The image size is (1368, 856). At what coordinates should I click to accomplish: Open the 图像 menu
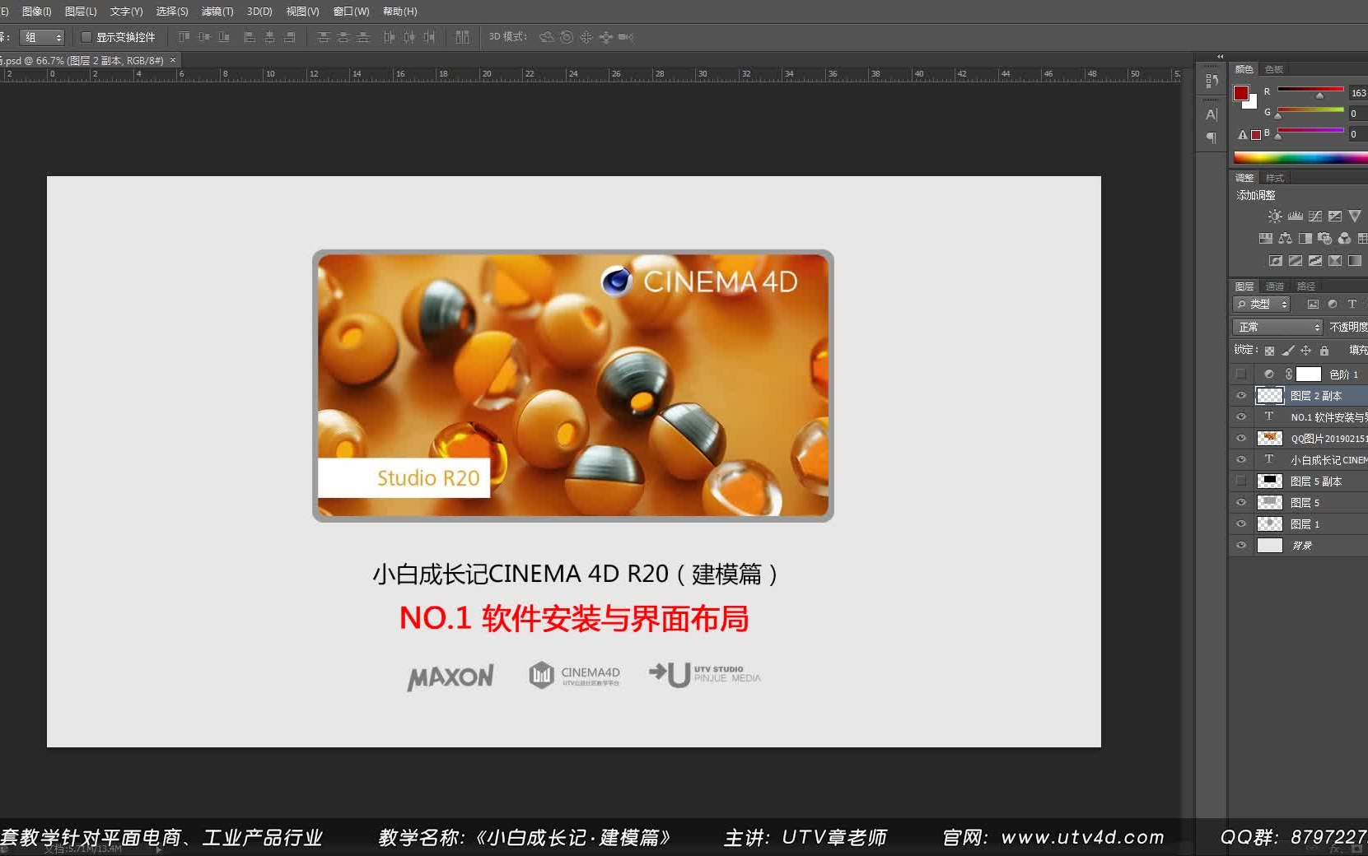(x=36, y=12)
